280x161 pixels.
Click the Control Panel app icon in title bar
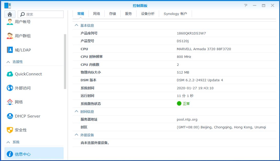(x=8, y=5)
